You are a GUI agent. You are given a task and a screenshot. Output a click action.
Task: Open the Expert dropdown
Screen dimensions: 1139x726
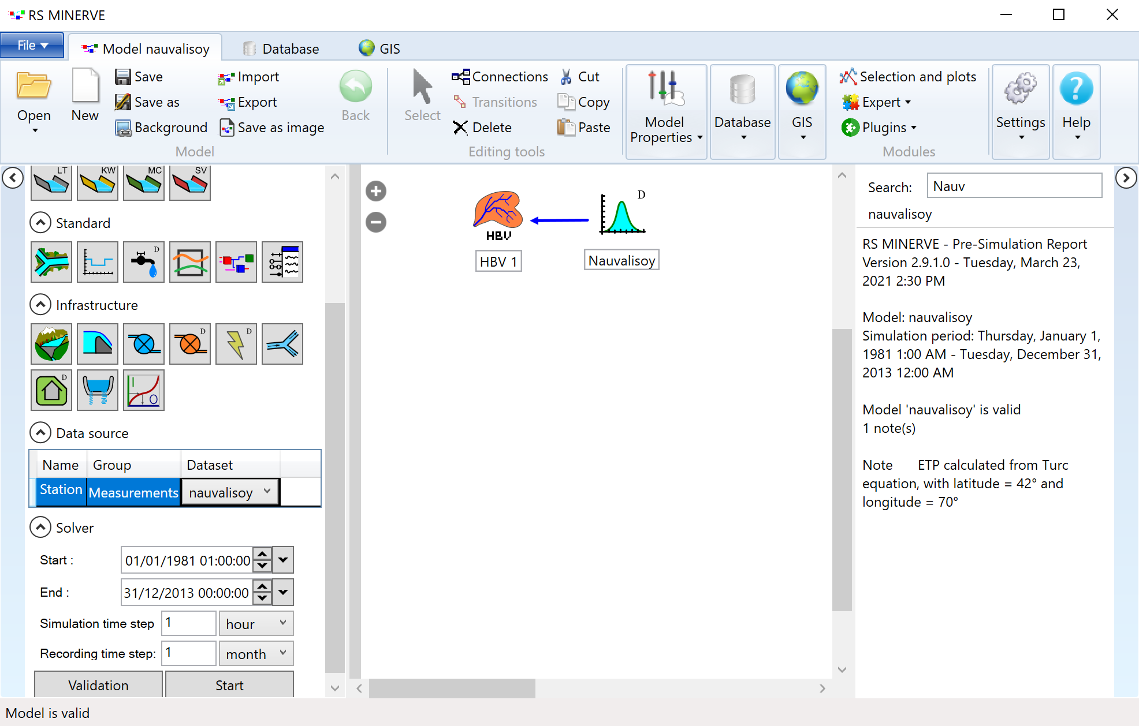pyautogui.click(x=876, y=102)
